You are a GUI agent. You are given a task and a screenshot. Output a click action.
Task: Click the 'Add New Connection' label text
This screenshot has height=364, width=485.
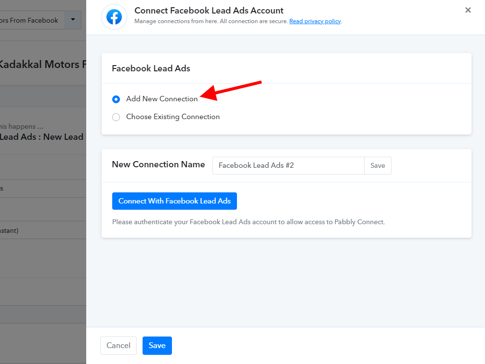162,99
